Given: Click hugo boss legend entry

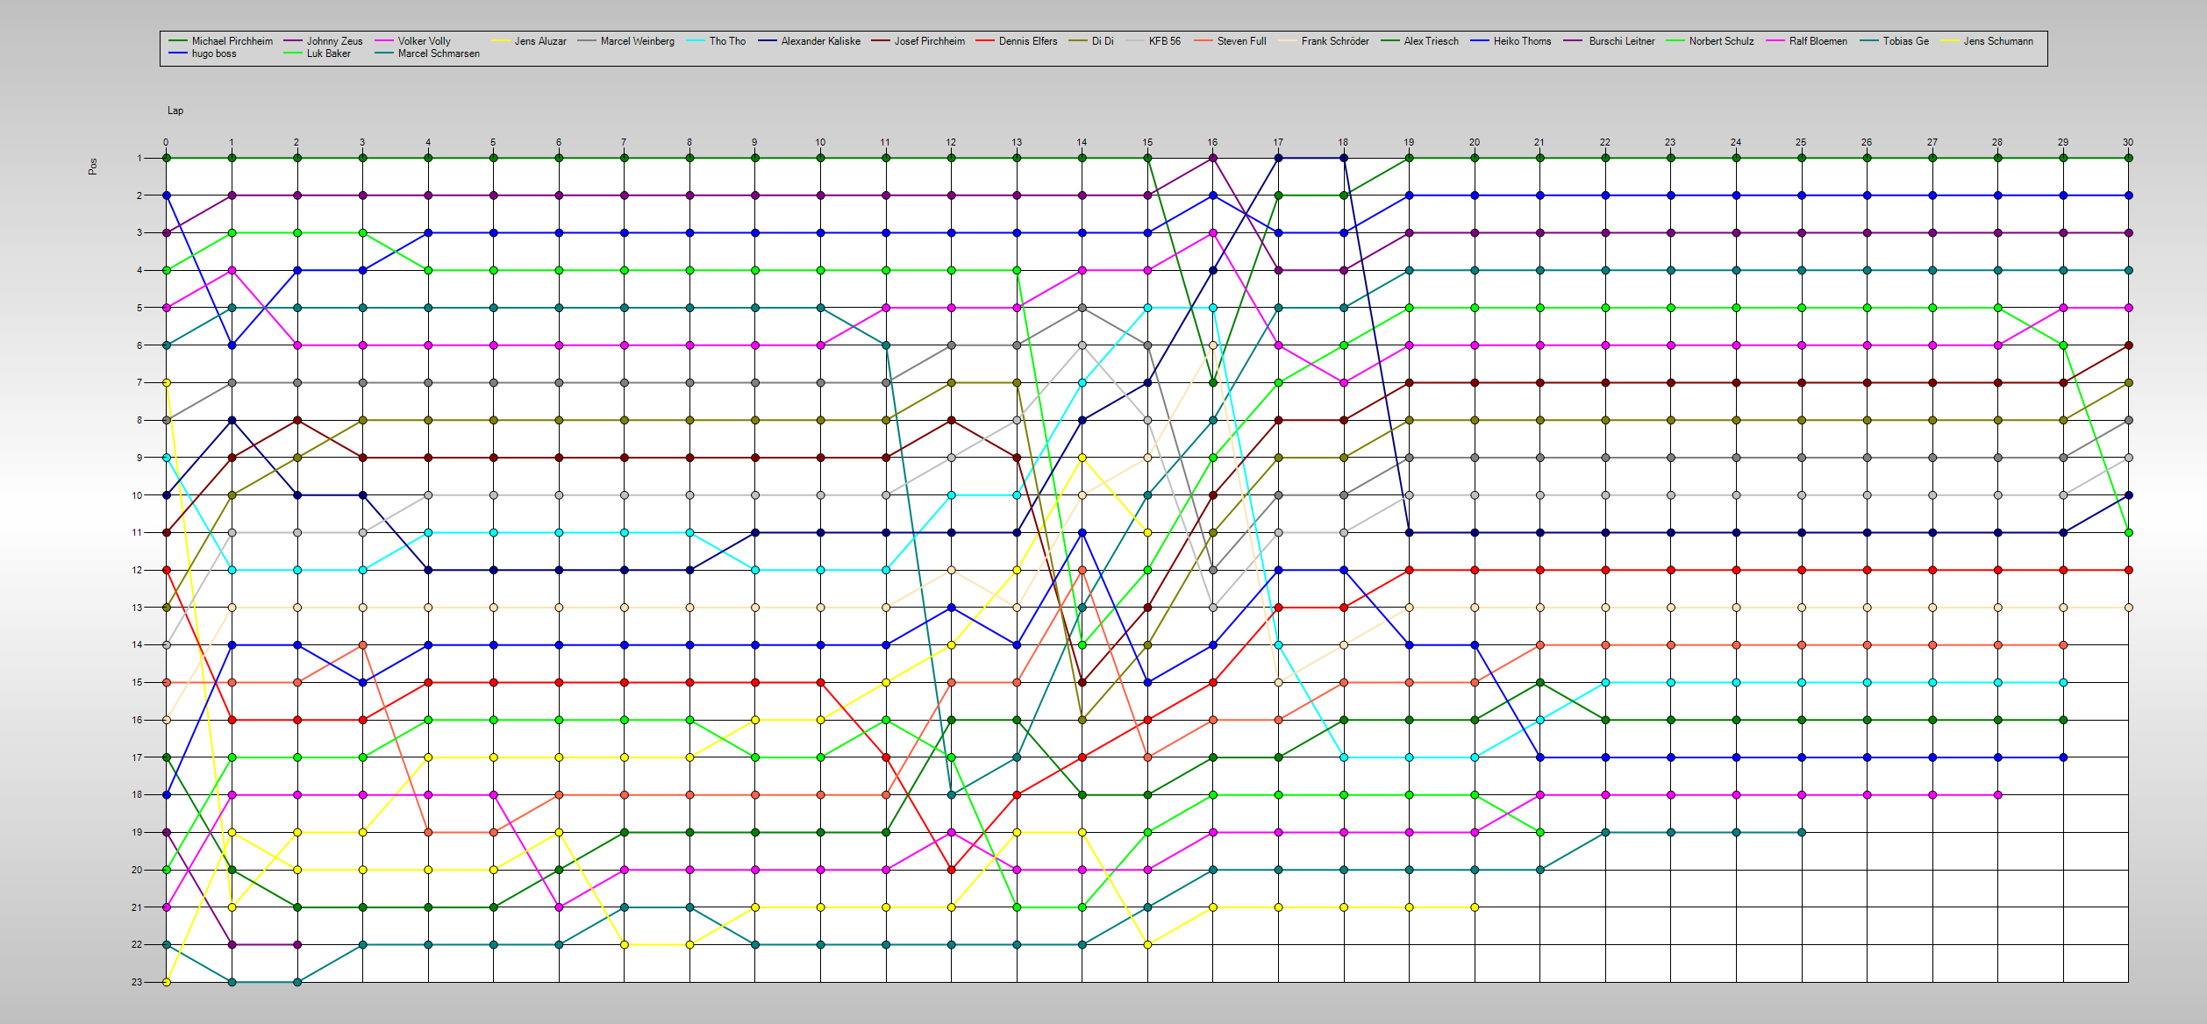Looking at the screenshot, I should 203,53.
